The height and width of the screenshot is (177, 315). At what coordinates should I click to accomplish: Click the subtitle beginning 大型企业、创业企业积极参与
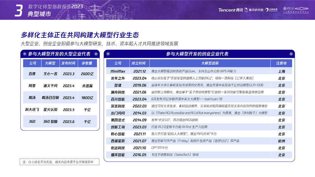coord(100,43)
